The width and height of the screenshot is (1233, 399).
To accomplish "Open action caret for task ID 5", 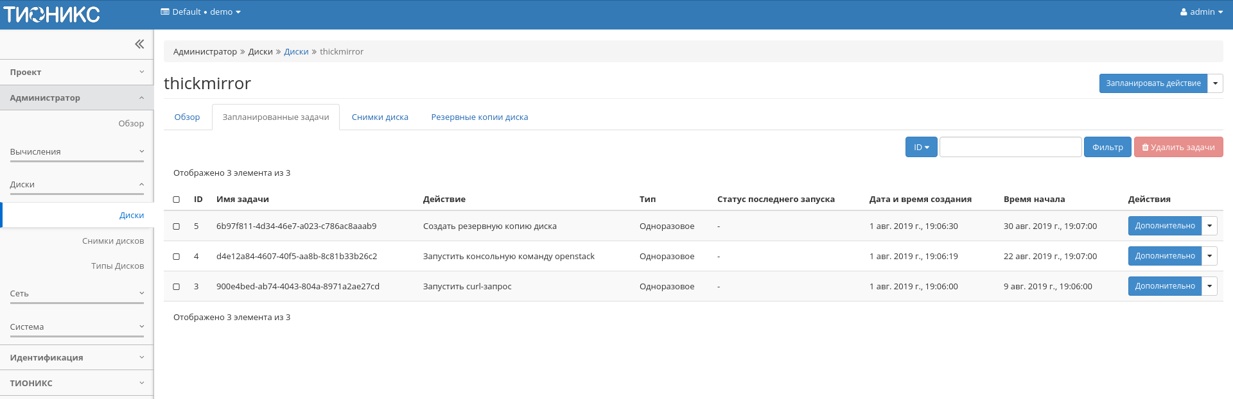I will (x=1209, y=226).
